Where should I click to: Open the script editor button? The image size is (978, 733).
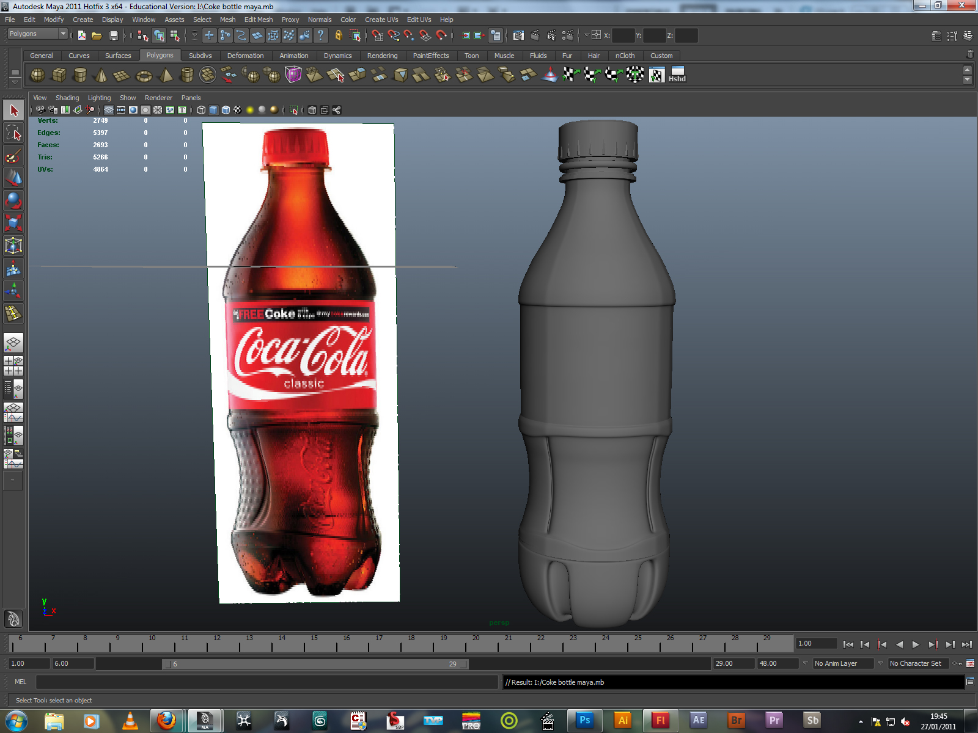click(x=970, y=682)
